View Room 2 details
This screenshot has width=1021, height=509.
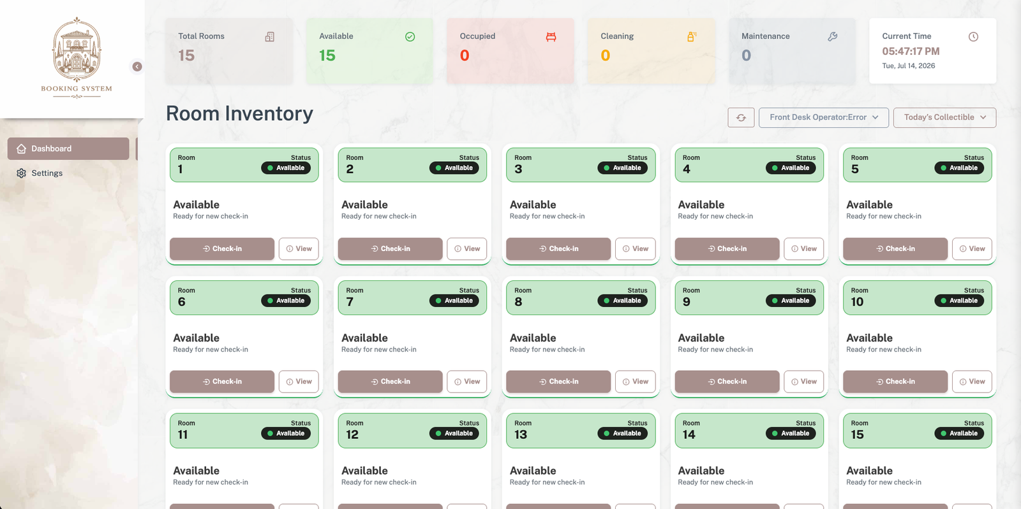(467, 248)
